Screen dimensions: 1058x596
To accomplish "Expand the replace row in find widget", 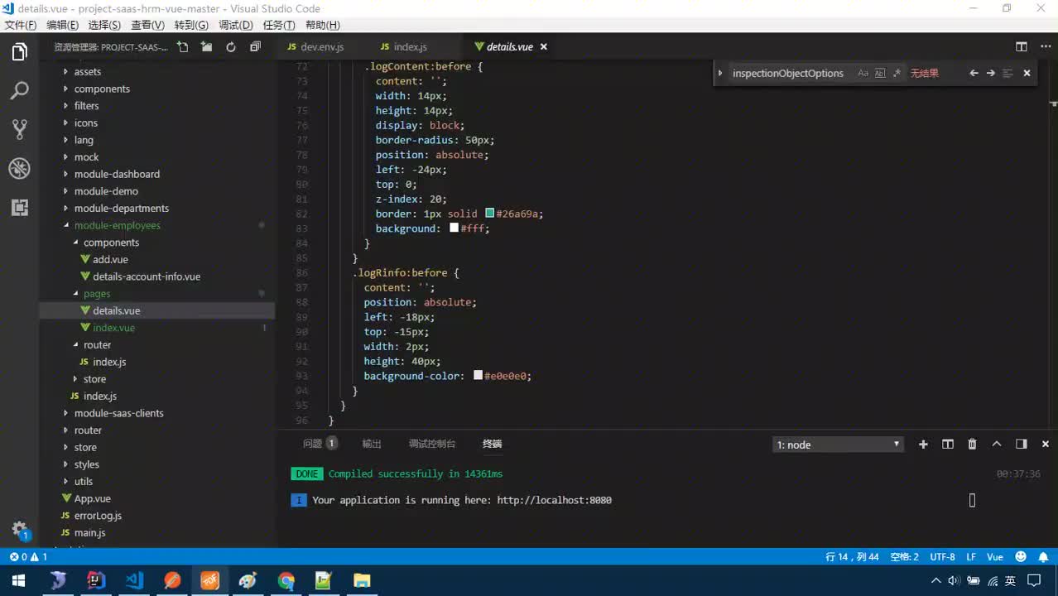I will tap(721, 73).
